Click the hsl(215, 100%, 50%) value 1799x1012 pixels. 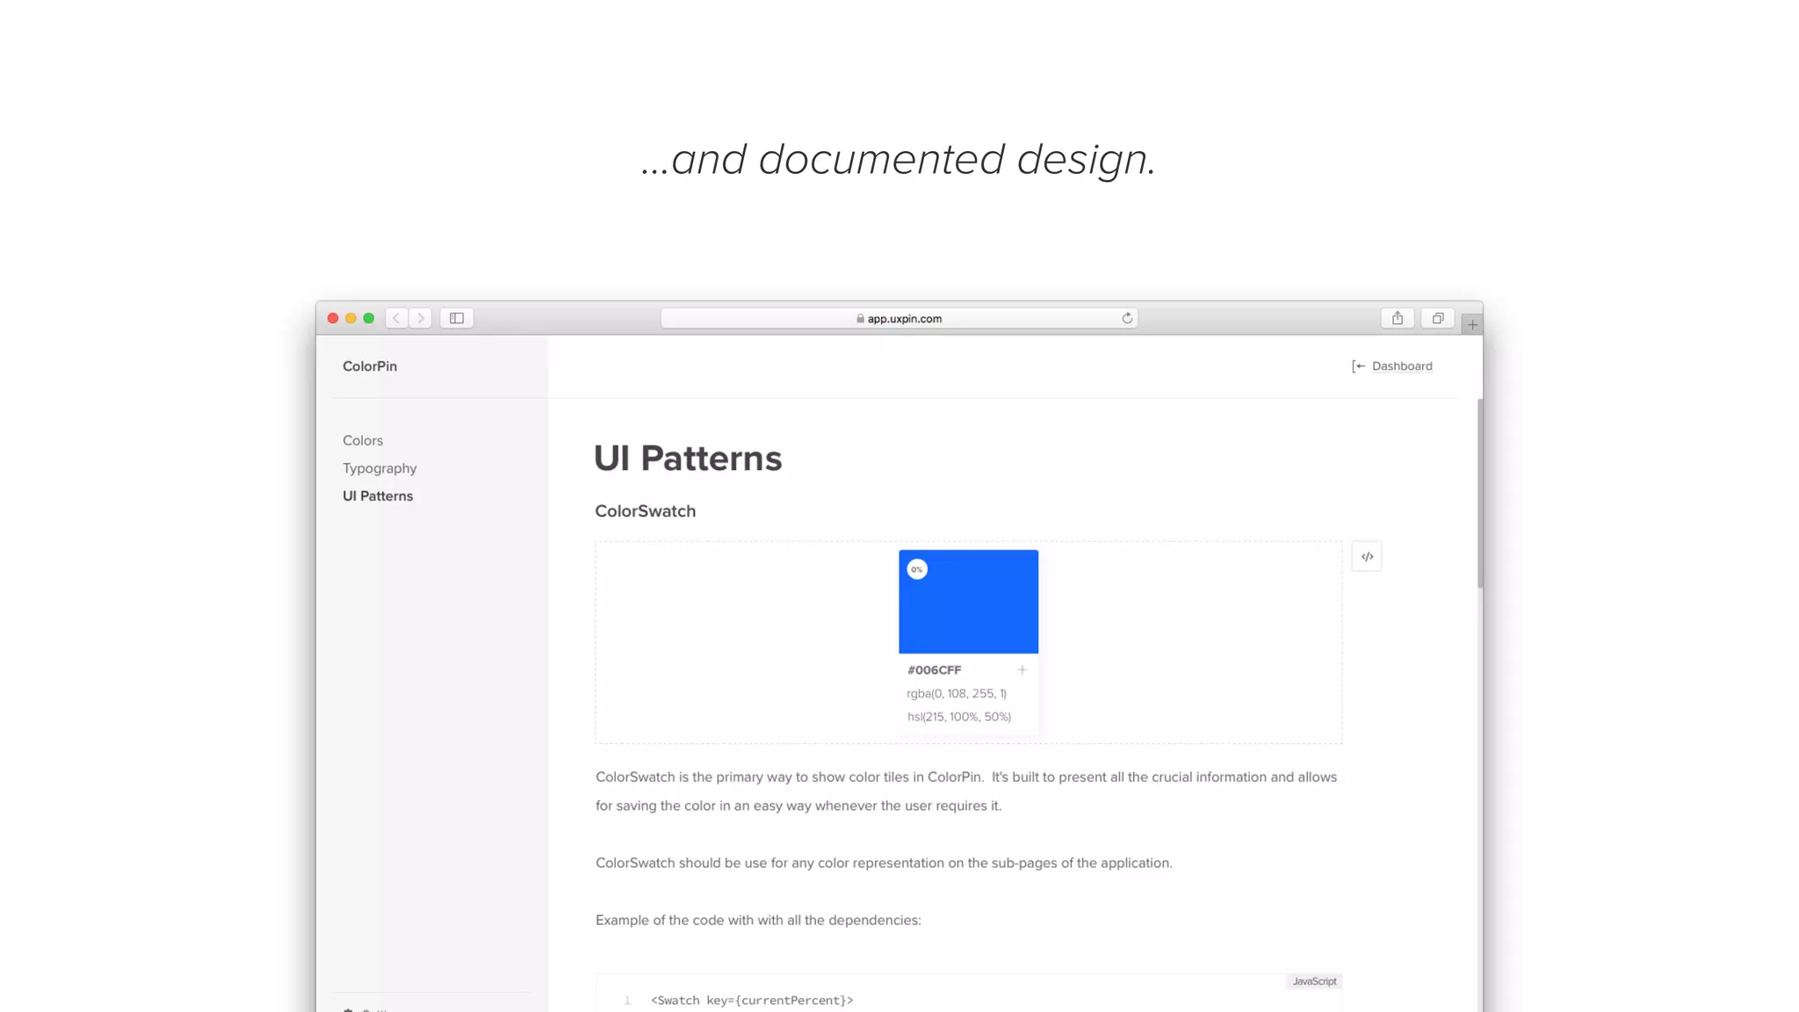click(958, 717)
